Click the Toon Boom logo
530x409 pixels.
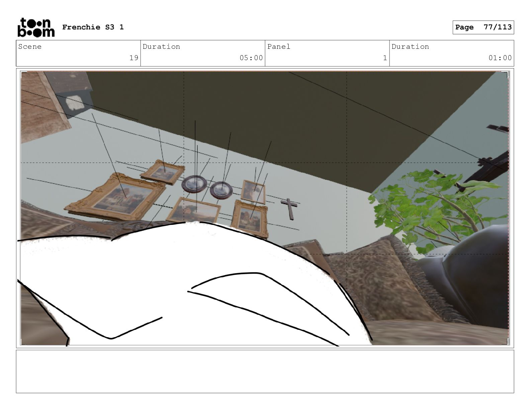(36, 27)
